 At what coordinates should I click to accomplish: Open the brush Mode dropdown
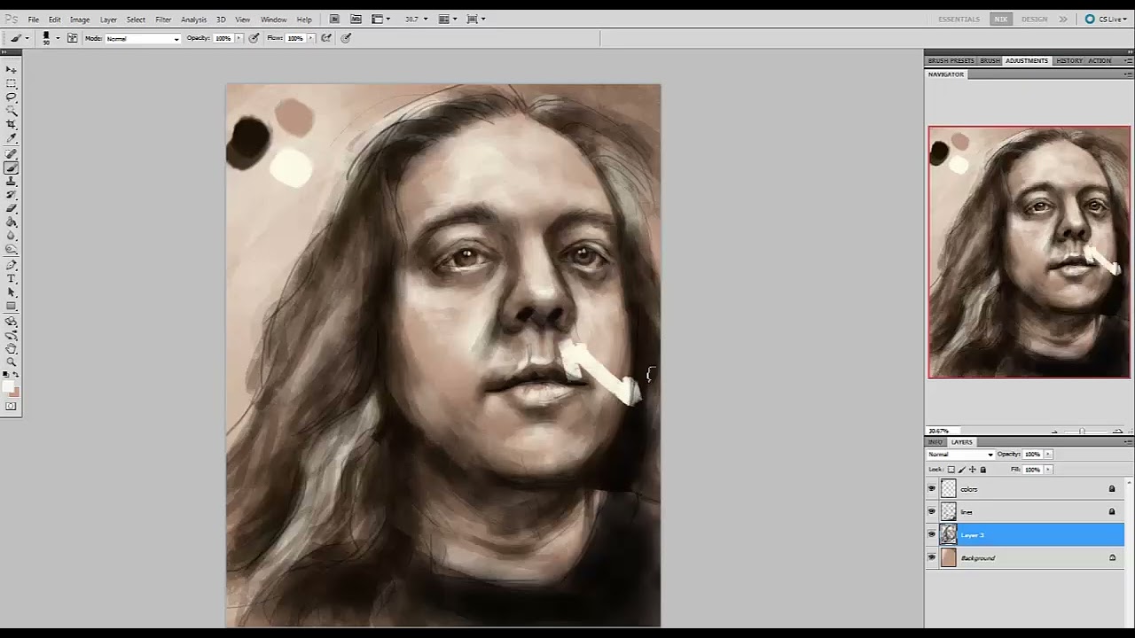pyautogui.click(x=142, y=38)
